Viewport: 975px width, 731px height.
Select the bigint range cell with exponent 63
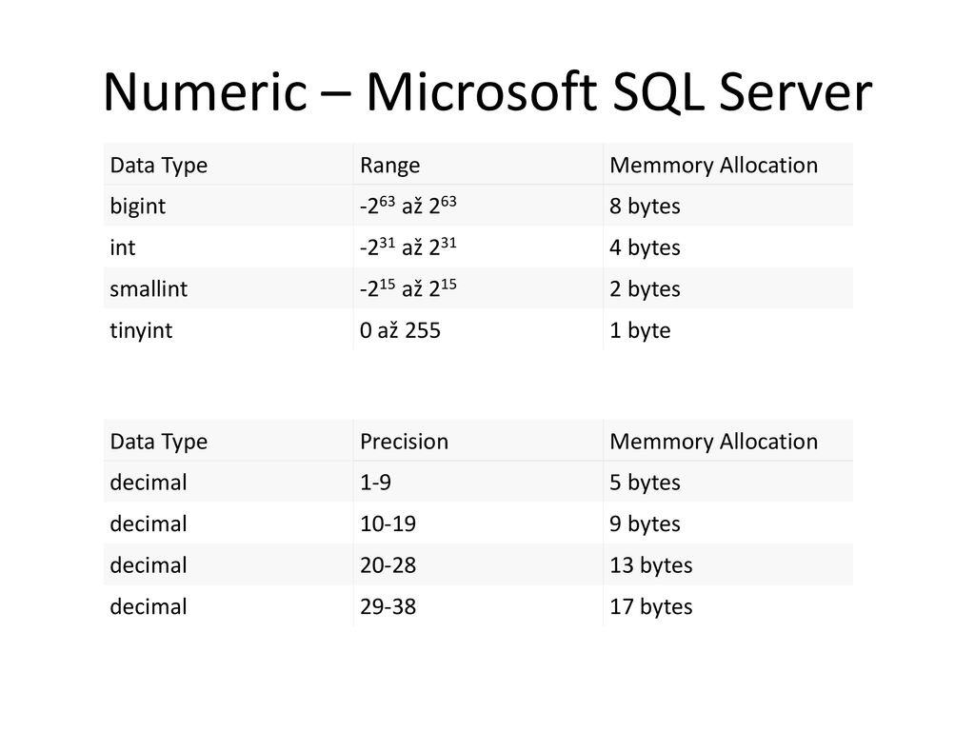(x=408, y=206)
